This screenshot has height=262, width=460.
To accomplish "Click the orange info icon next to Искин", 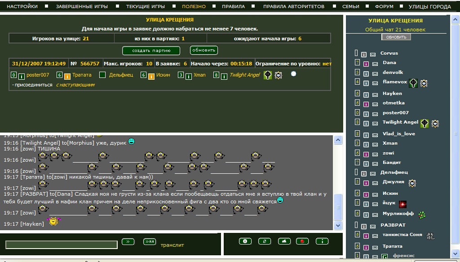I will click(151, 76).
